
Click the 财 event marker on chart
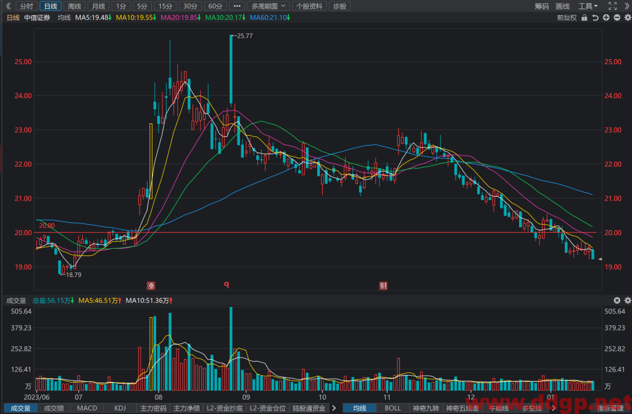tap(383, 286)
